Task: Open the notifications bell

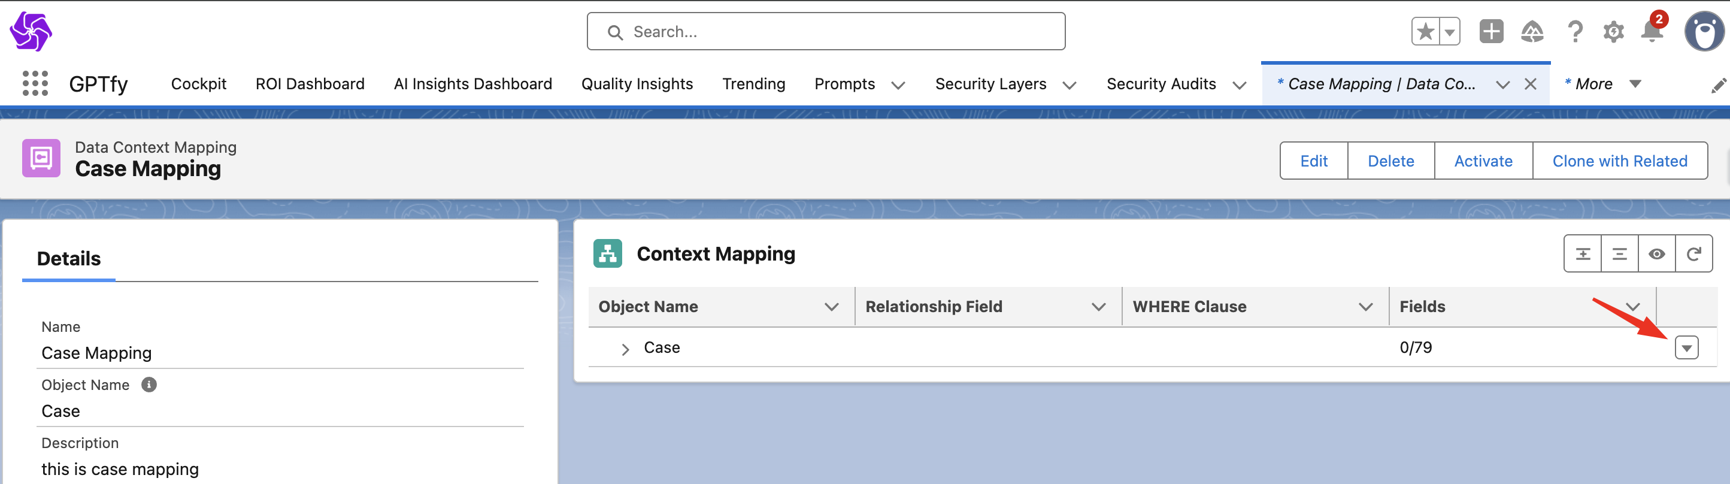Action: click(1652, 32)
